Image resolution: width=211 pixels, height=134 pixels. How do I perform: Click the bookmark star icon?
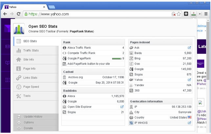(179, 14)
